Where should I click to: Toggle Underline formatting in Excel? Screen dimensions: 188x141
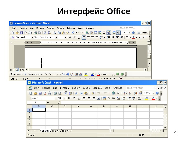78,98
